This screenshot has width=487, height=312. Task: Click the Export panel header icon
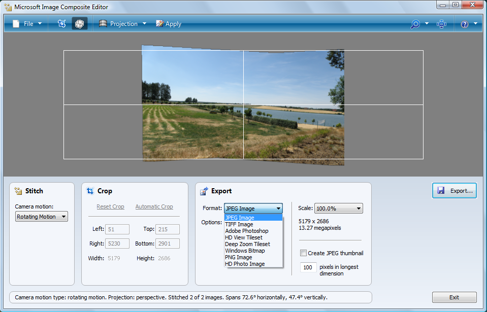point(204,191)
